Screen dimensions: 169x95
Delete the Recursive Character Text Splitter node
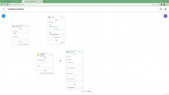point(27,26)
